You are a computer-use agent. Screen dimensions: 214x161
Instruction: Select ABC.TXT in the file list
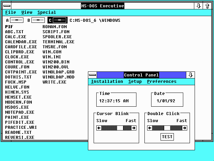[14, 32]
